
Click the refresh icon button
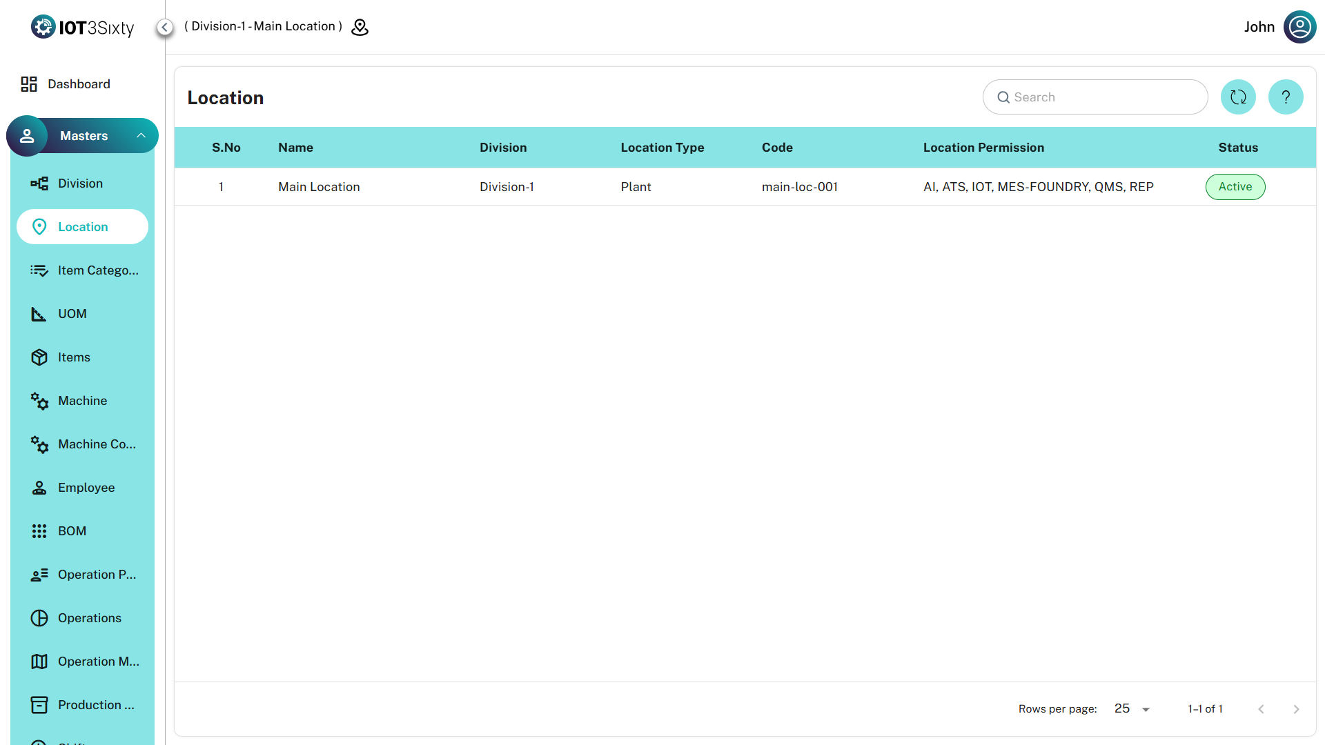pyautogui.click(x=1238, y=97)
